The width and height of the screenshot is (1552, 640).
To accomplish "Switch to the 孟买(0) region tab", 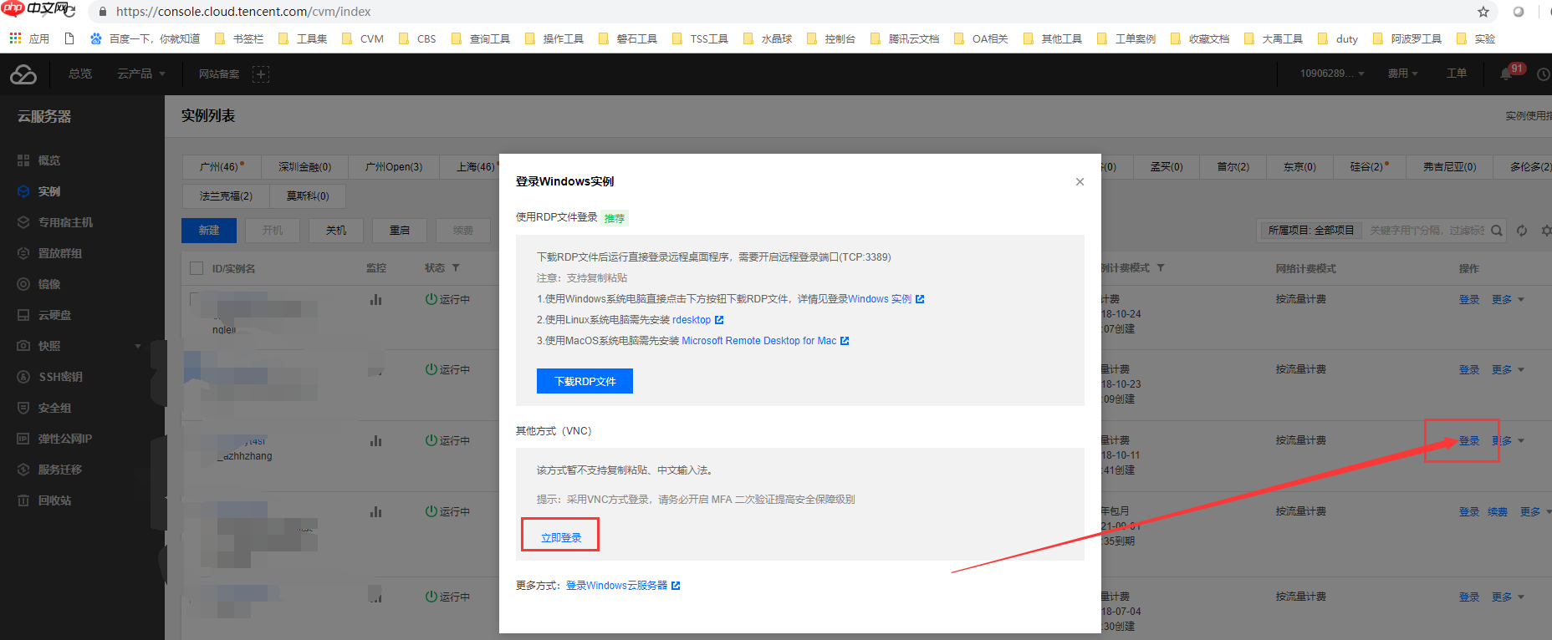I will [1167, 167].
